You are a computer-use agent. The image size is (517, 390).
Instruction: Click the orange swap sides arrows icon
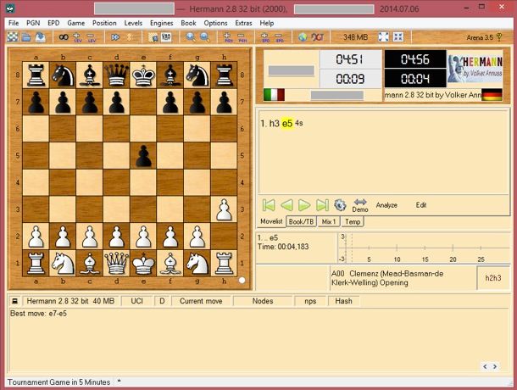tap(130, 37)
